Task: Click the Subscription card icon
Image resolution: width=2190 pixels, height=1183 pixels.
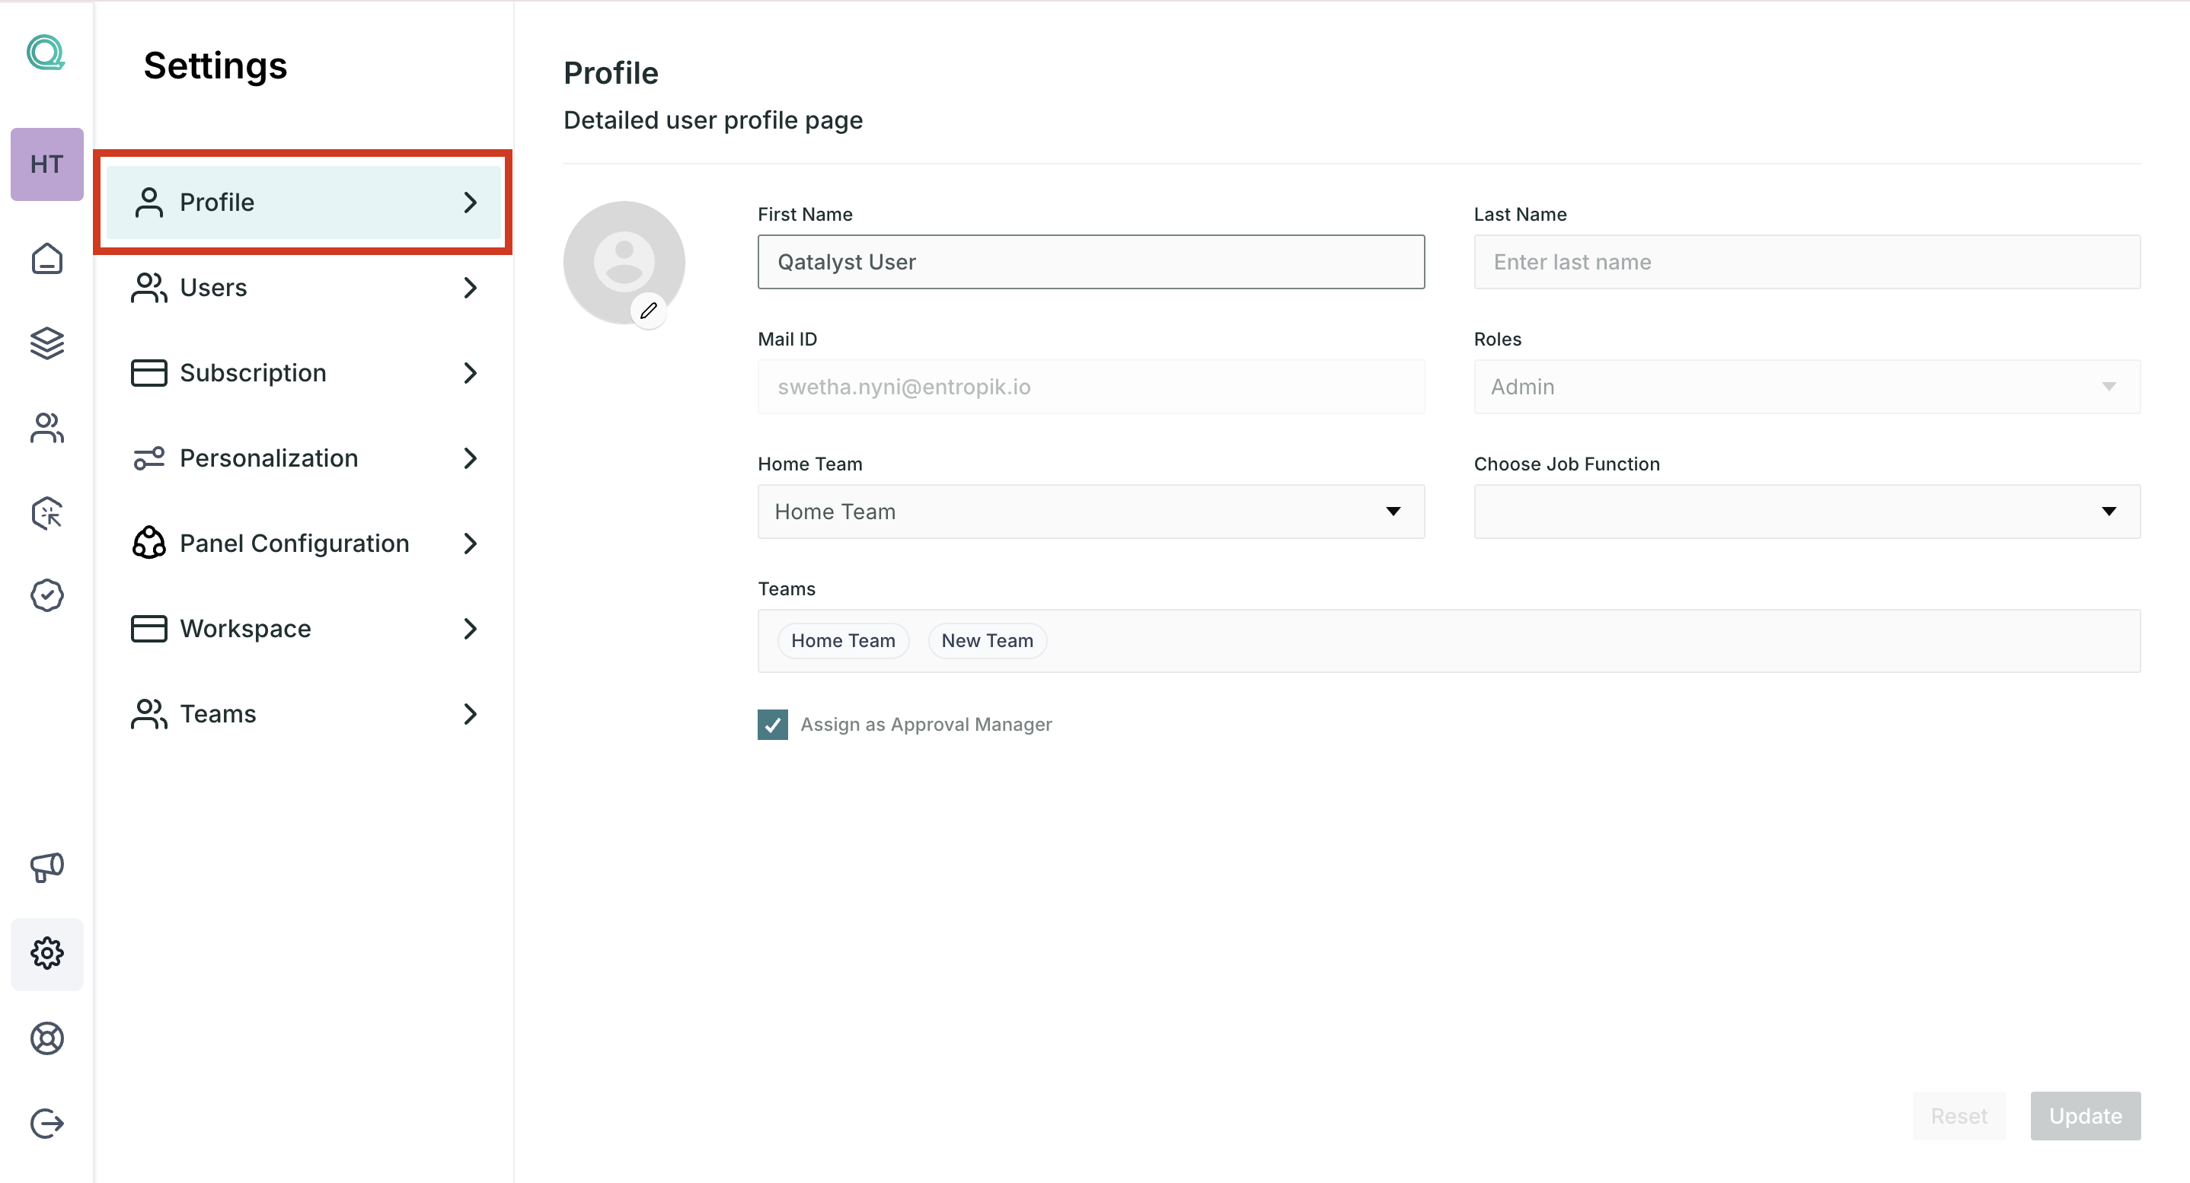Action: 148,373
